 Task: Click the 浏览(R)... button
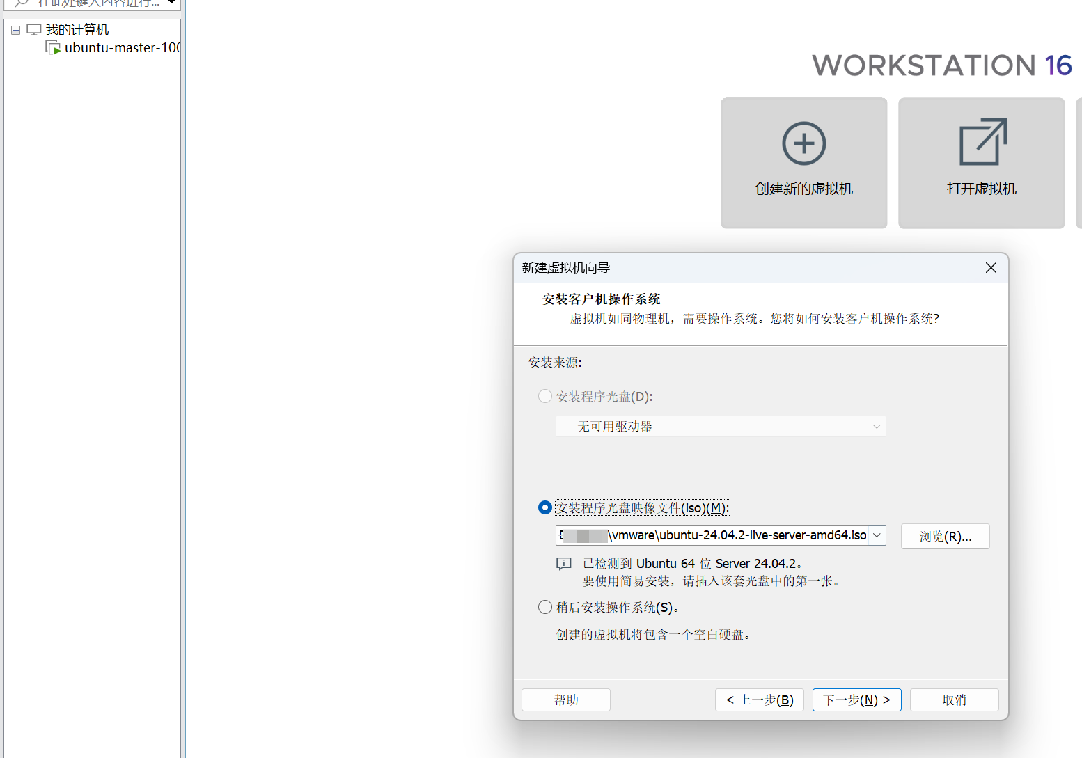point(945,537)
